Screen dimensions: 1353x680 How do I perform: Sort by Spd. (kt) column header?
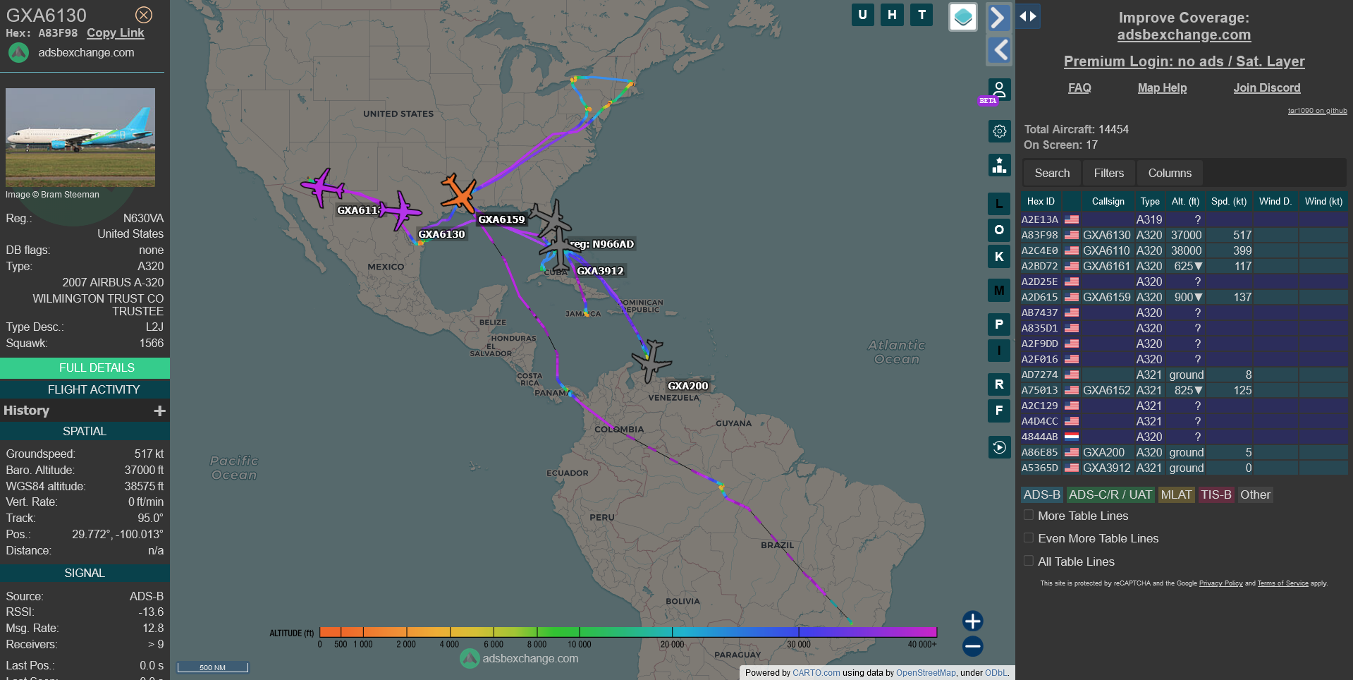coord(1229,202)
